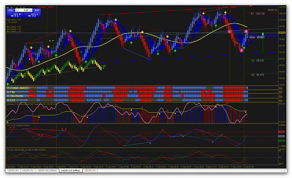
Task: Select the 13 Stochastic indicator label
Action: (x=15, y=96)
